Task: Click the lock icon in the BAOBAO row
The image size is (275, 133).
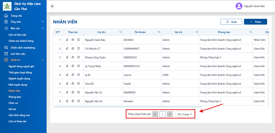Action: tap(72, 40)
